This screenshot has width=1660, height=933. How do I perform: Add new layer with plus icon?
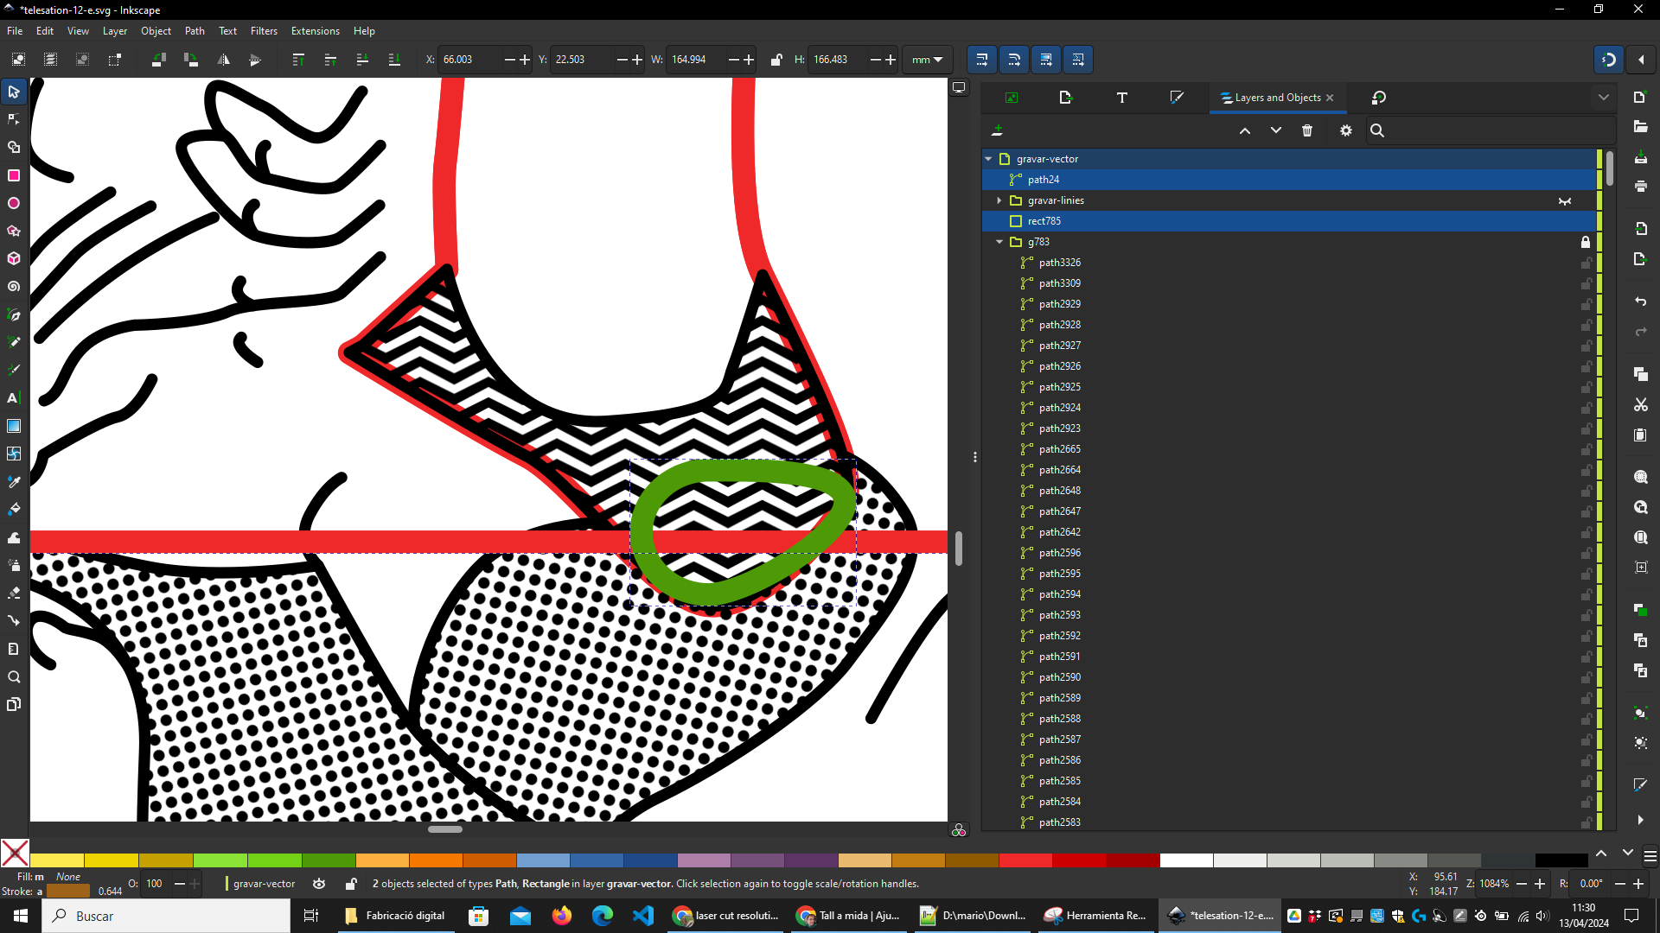(x=997, y=130)
